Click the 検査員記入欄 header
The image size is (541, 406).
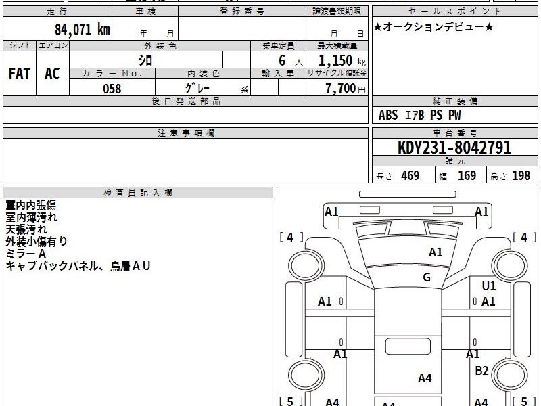[138, 193]
